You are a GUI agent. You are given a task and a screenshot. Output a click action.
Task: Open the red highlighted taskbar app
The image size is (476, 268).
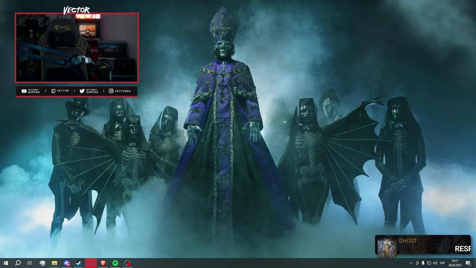tap(91, 263)
